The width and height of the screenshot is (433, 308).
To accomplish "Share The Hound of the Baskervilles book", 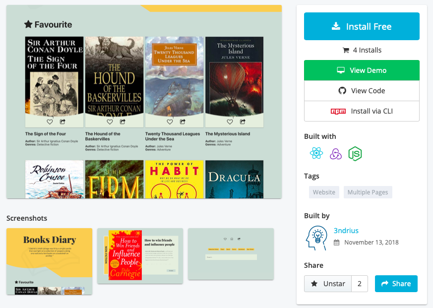I will click(x=123, y=122).
